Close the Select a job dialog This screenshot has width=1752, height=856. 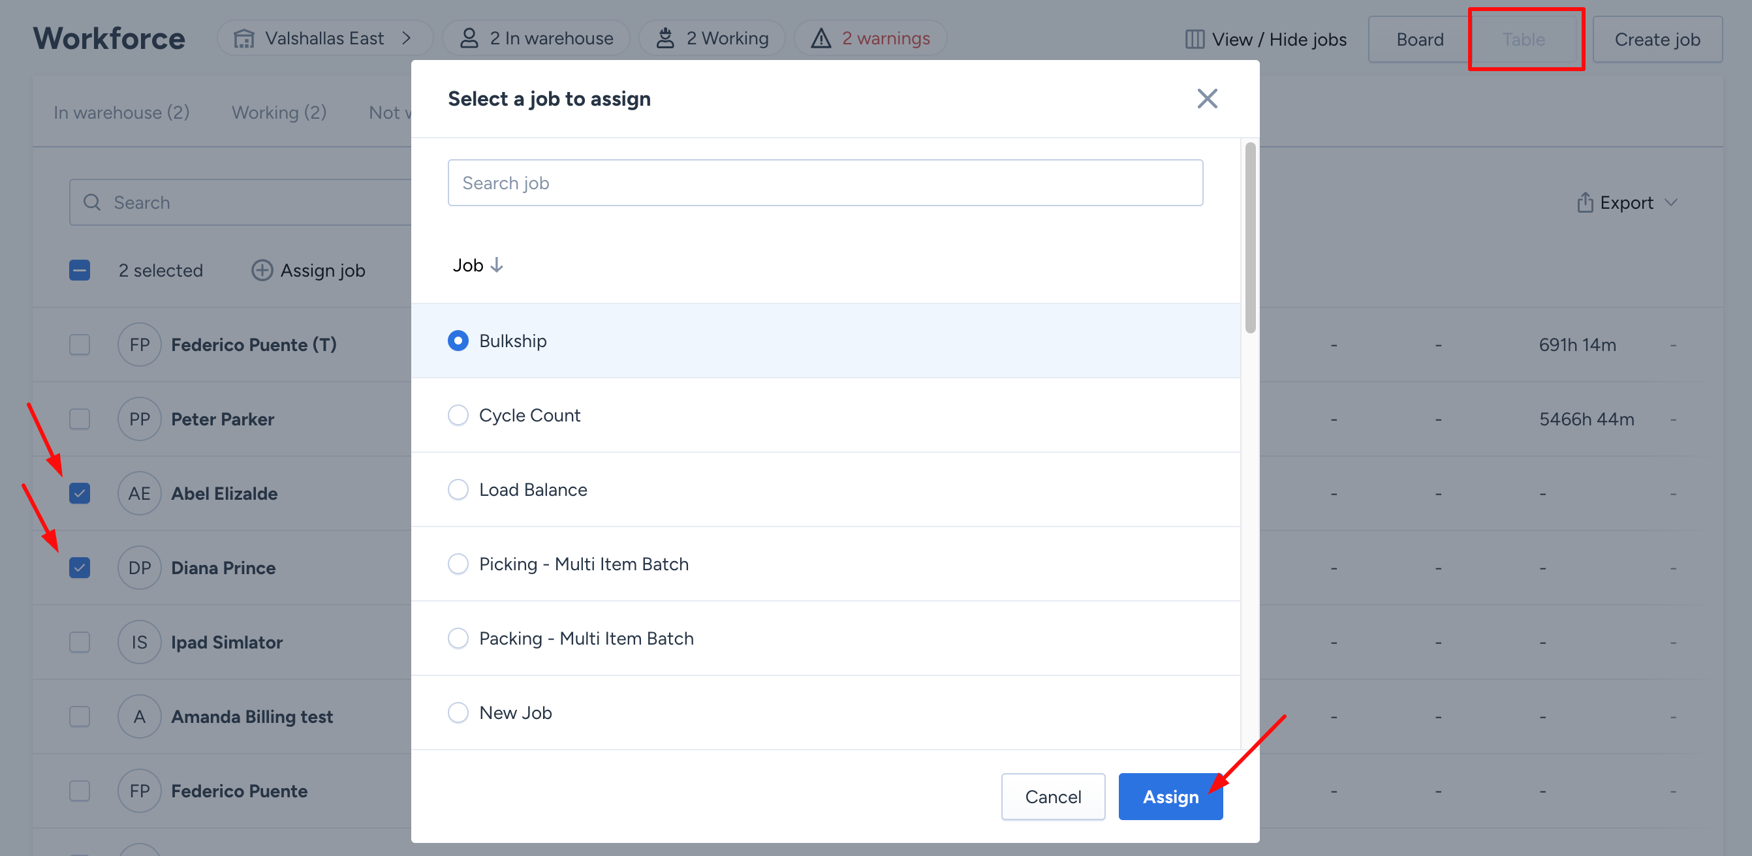click(1206, 99)
